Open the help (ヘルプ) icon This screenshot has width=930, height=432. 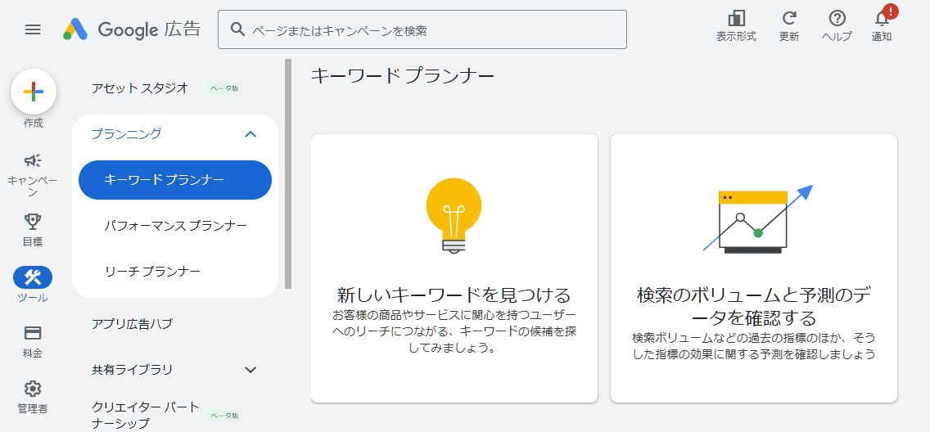pyautogui.click(x=837, y=19)
